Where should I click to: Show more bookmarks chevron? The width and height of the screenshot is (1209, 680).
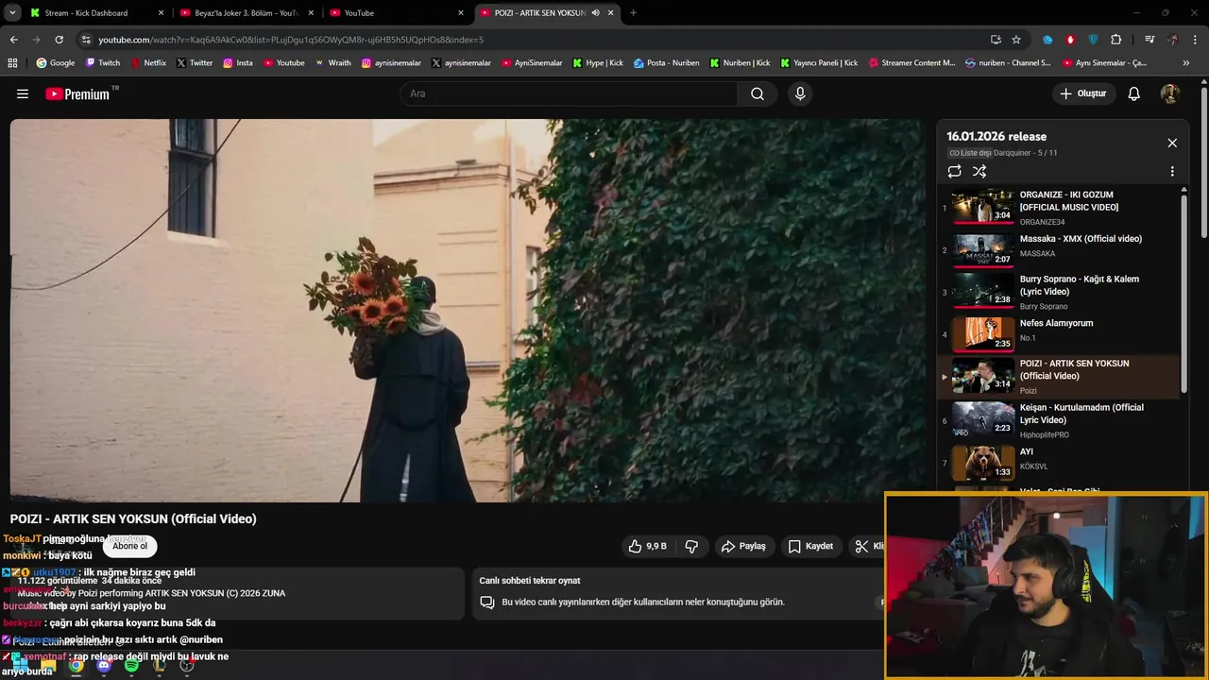click(x=1186, y=63)
